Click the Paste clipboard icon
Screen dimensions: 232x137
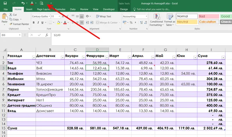4,16
